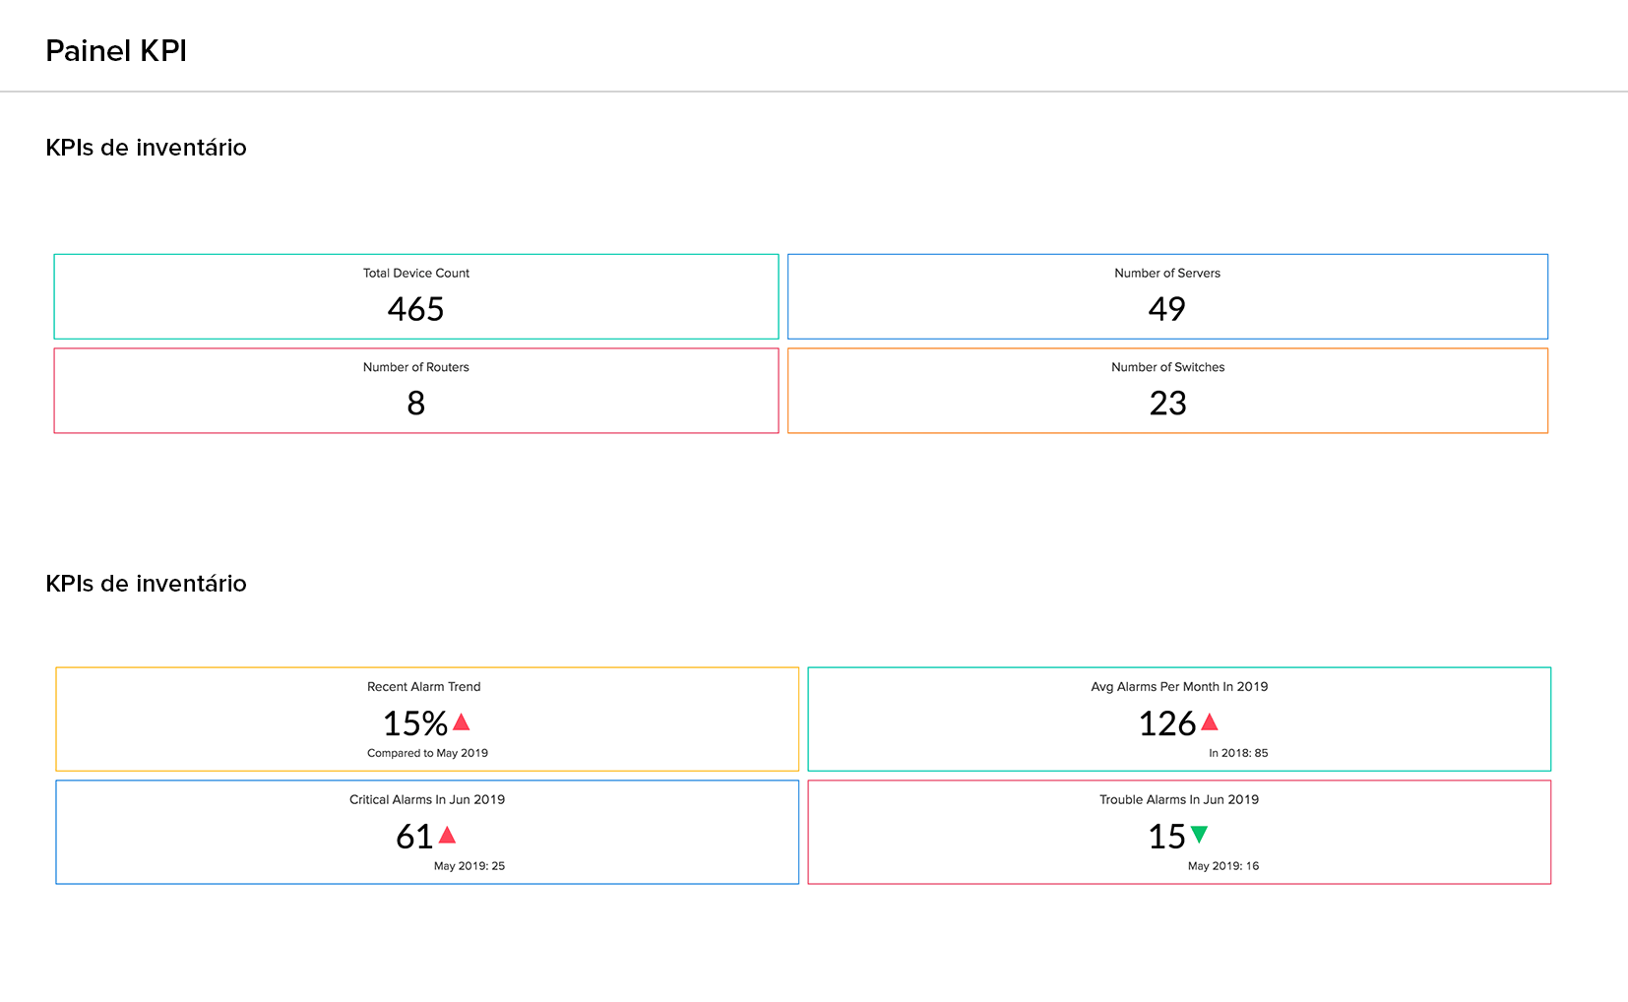Viewport: 1628px width, 1002px height.
Task: Select the Number of Switches card
Action: click(1167, 390)
